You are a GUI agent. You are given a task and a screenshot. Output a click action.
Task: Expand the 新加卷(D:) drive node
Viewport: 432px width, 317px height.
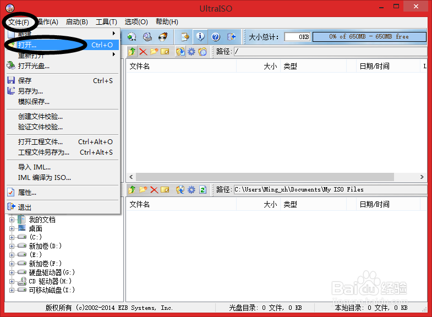point(12,246)
